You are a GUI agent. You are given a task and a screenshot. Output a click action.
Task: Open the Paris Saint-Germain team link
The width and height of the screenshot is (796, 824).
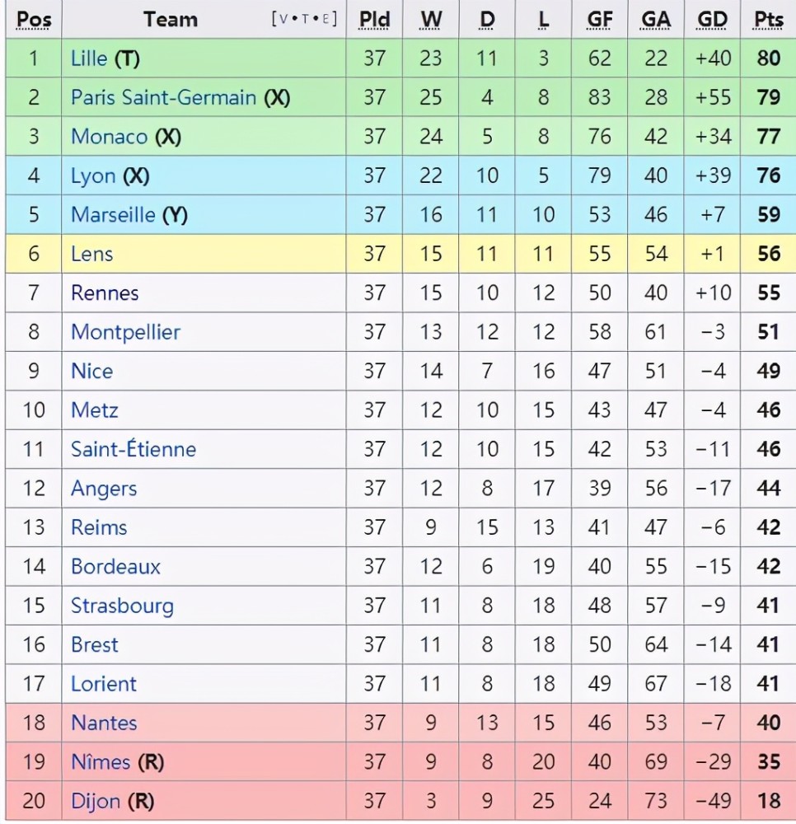click(163, 97)
